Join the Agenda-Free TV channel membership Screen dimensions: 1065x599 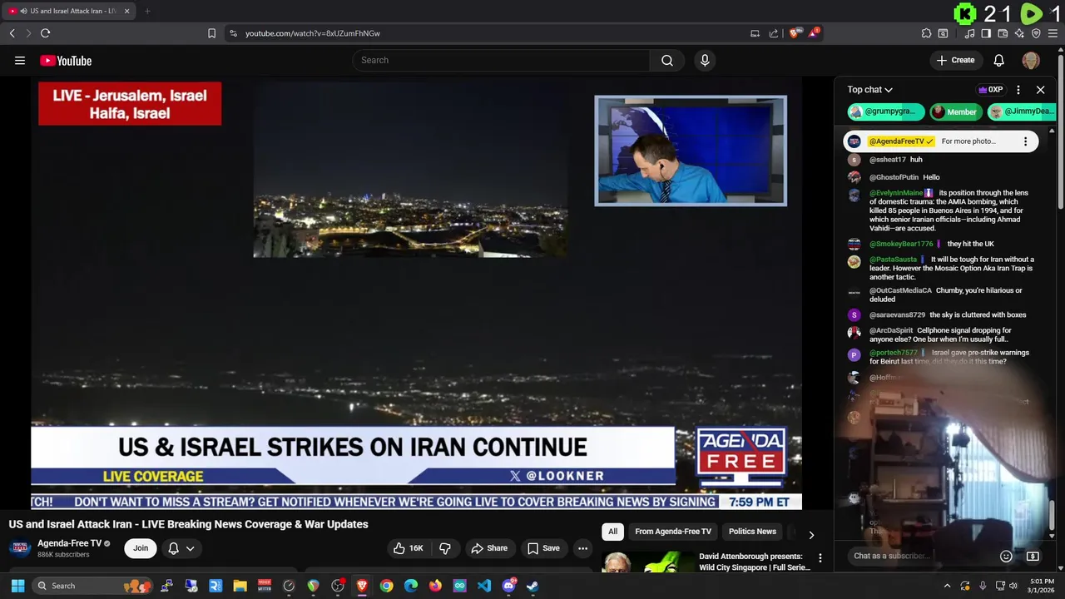coord(141,548)
